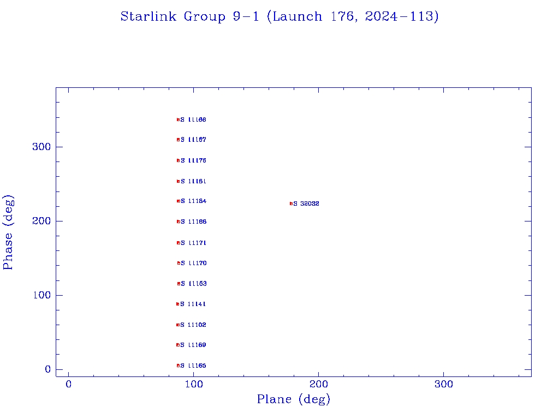This screenshot has width=559, height=419.
Task: Click the S 11171 satellite label
Action: 194,243
